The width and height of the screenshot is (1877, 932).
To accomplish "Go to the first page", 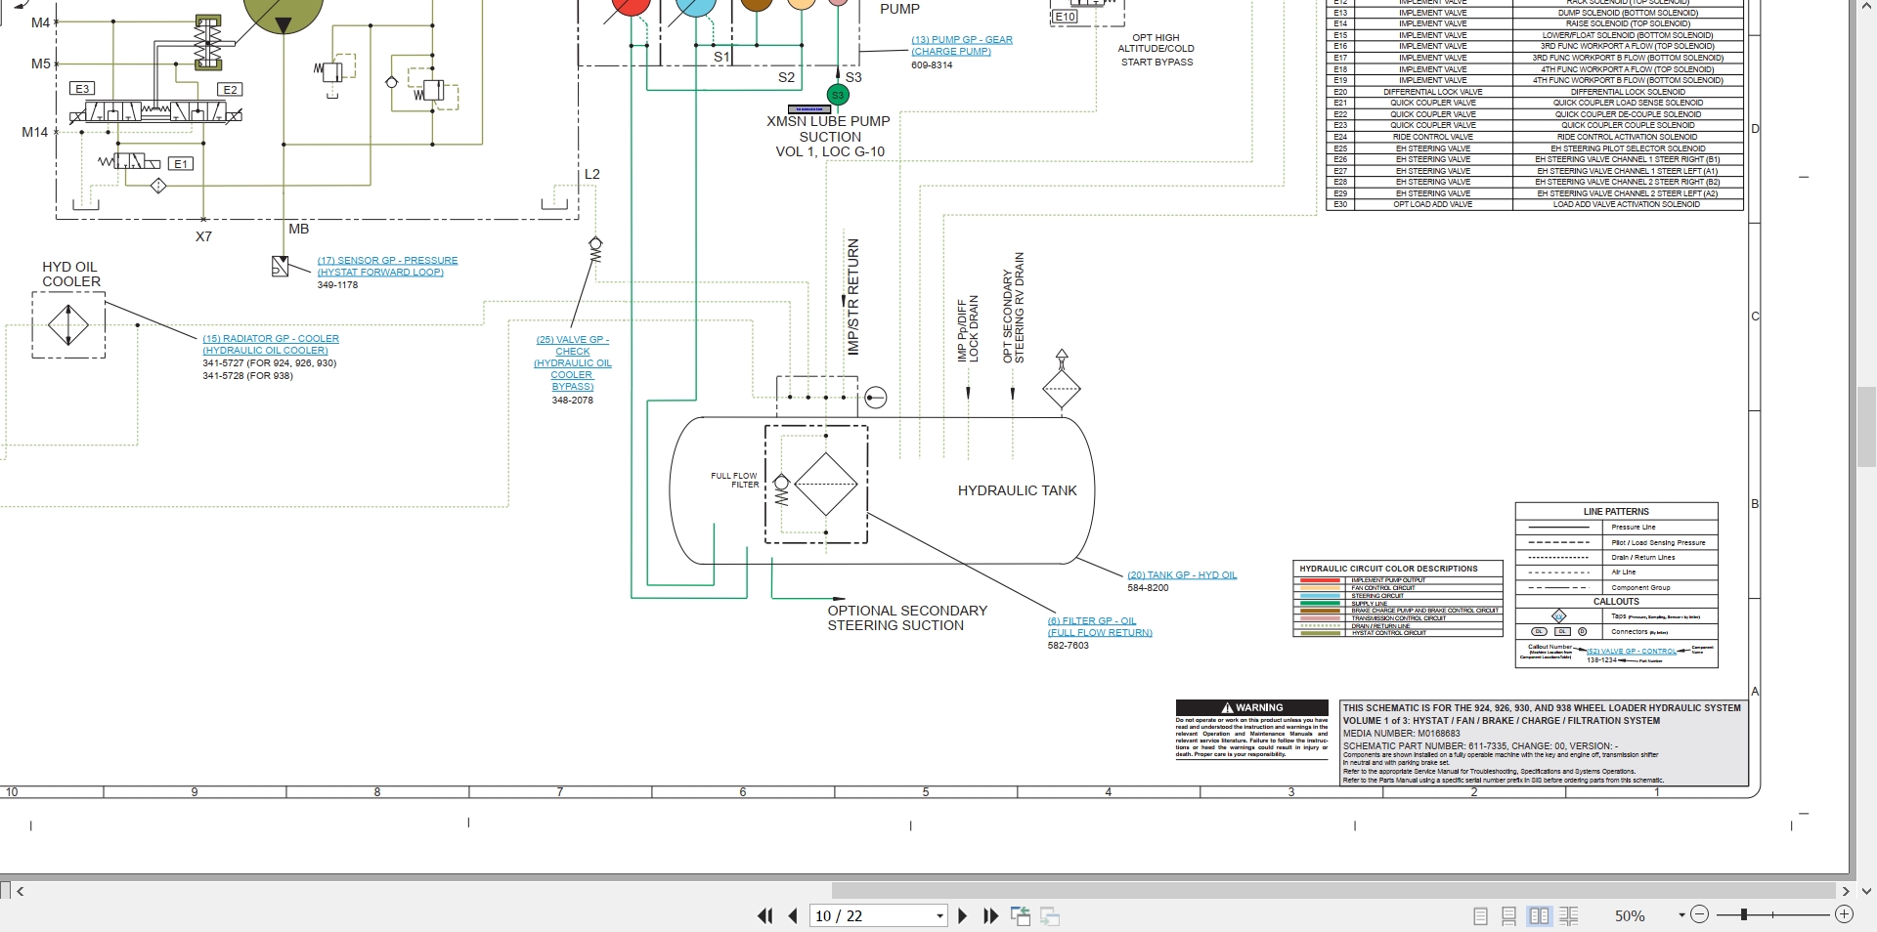I will coord(765,915).
